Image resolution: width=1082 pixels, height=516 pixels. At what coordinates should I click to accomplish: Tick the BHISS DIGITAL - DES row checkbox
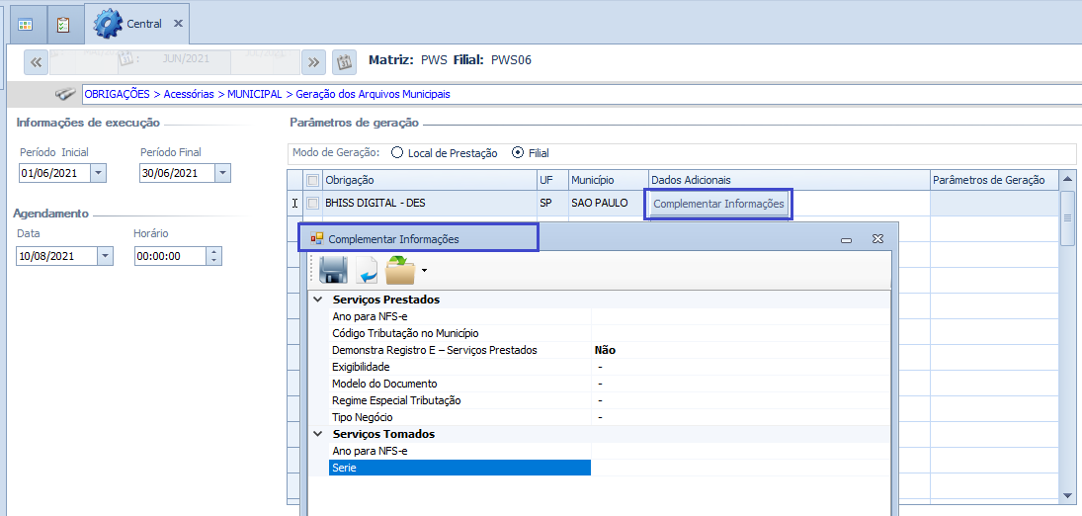coord(312,204)
